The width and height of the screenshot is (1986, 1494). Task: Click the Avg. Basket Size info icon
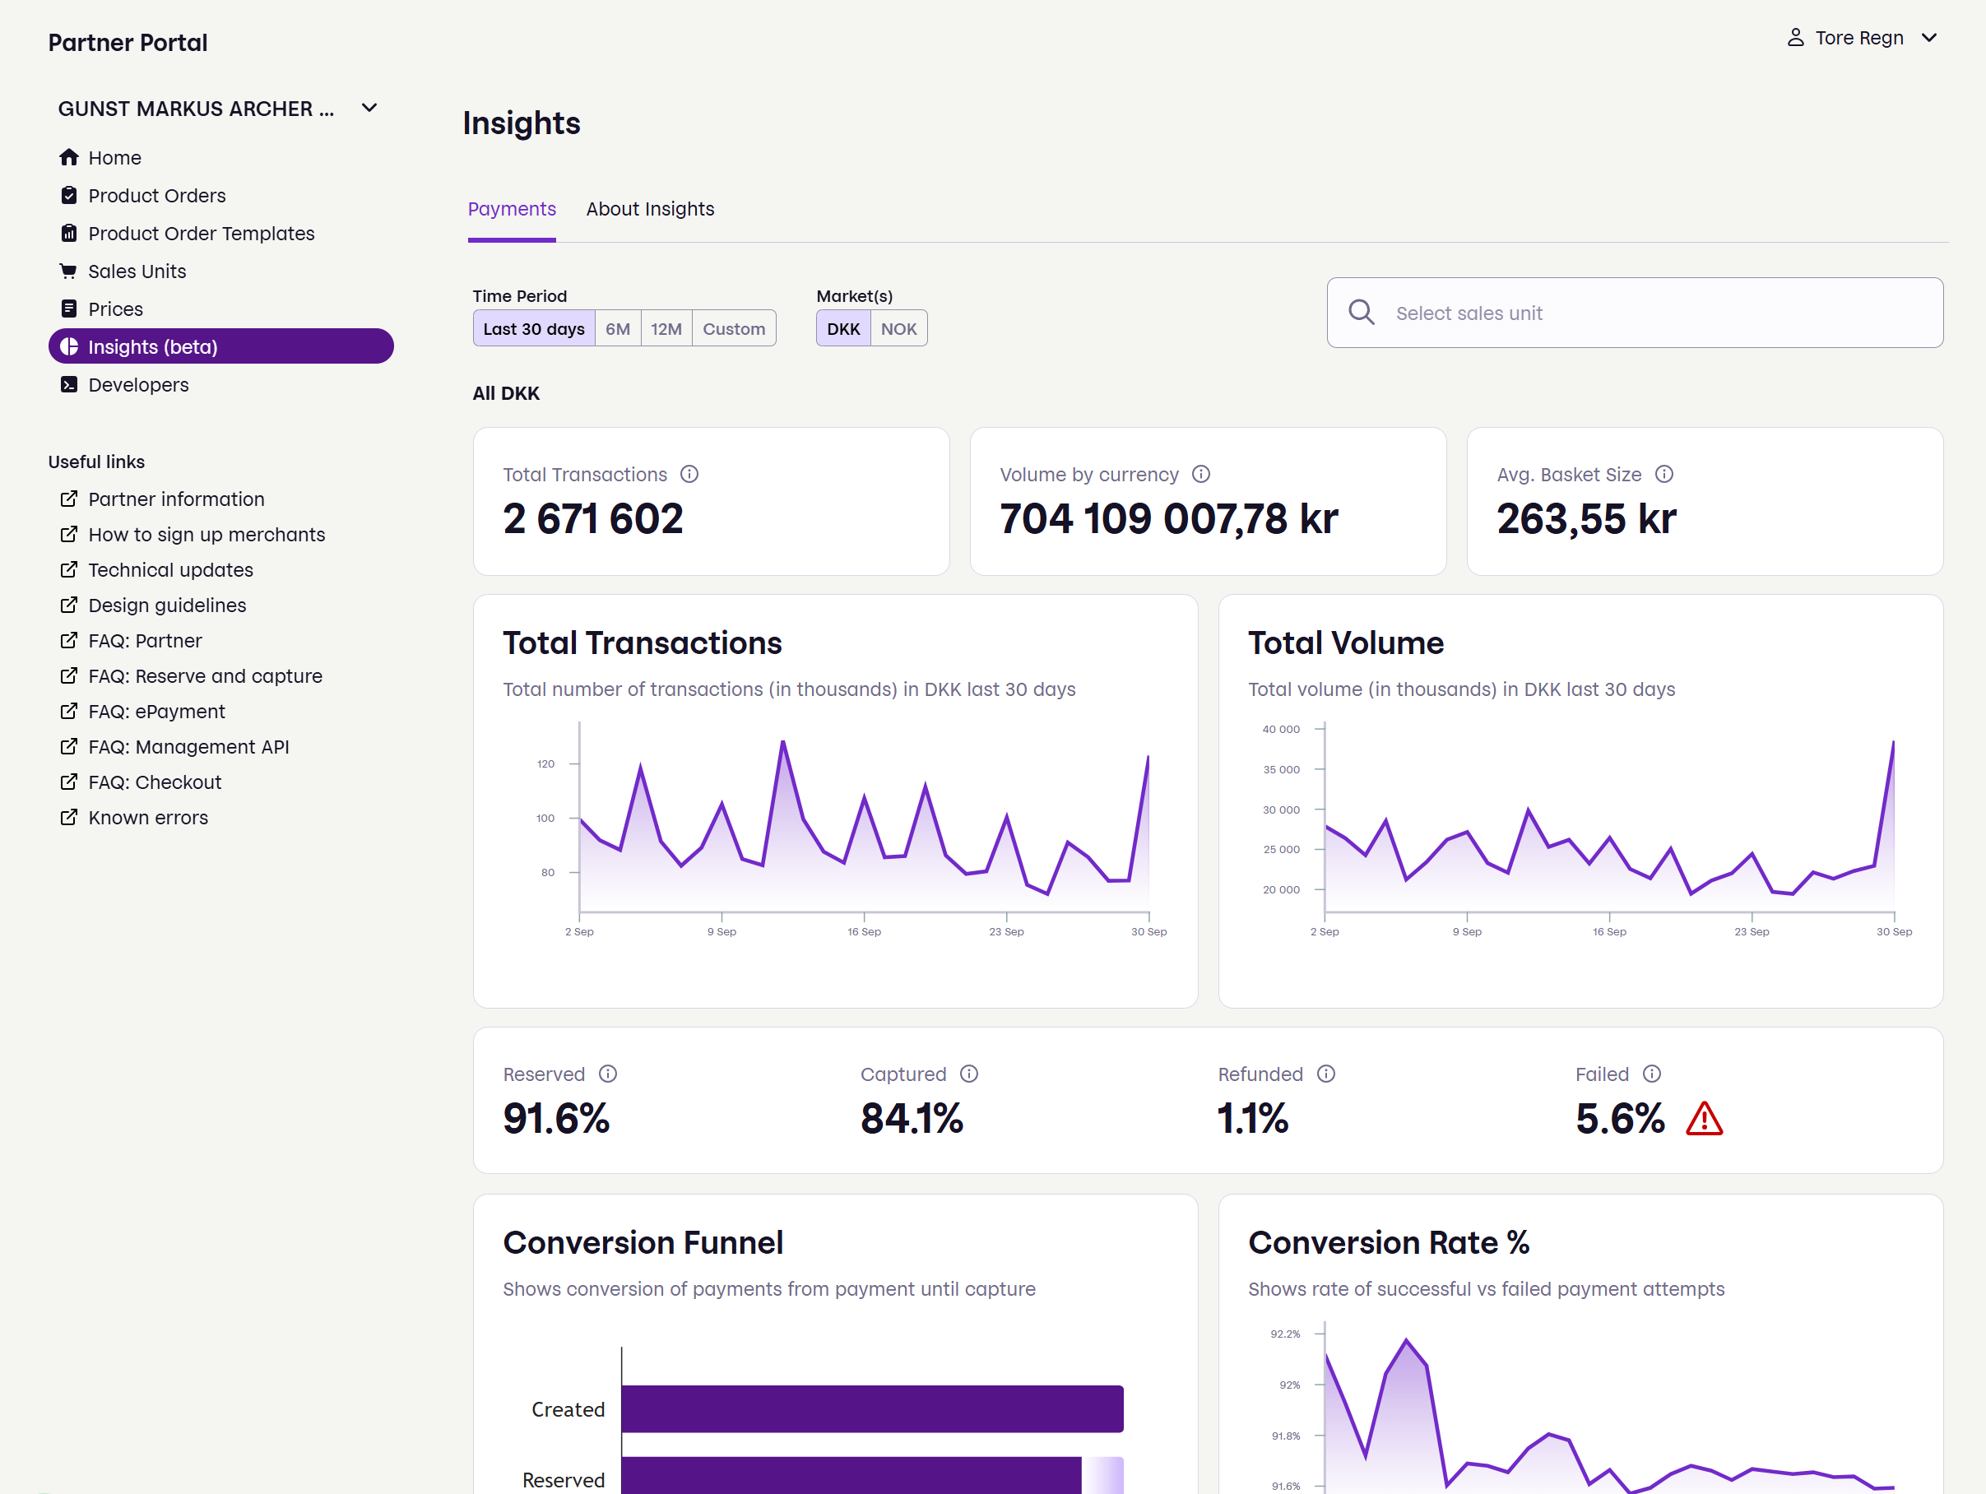1664,474
